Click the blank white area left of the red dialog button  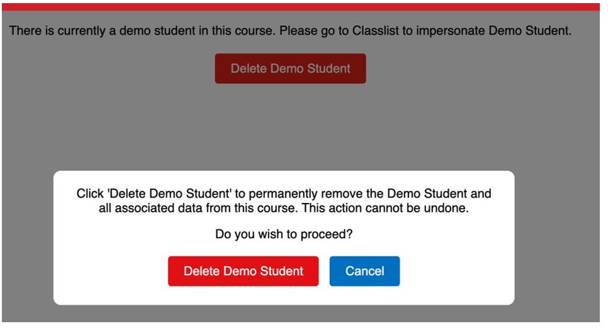click(x=110, y=271)
